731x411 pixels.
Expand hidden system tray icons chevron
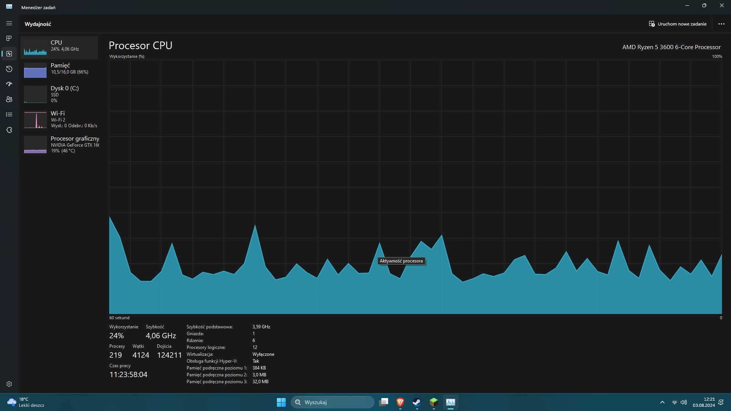pos(662,402)
